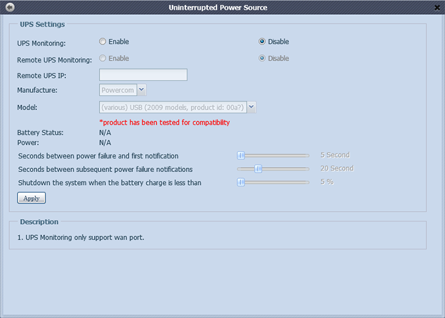445x318 pixels.
Task: Click the first notification delay slider handle
Action: [241, 155]
